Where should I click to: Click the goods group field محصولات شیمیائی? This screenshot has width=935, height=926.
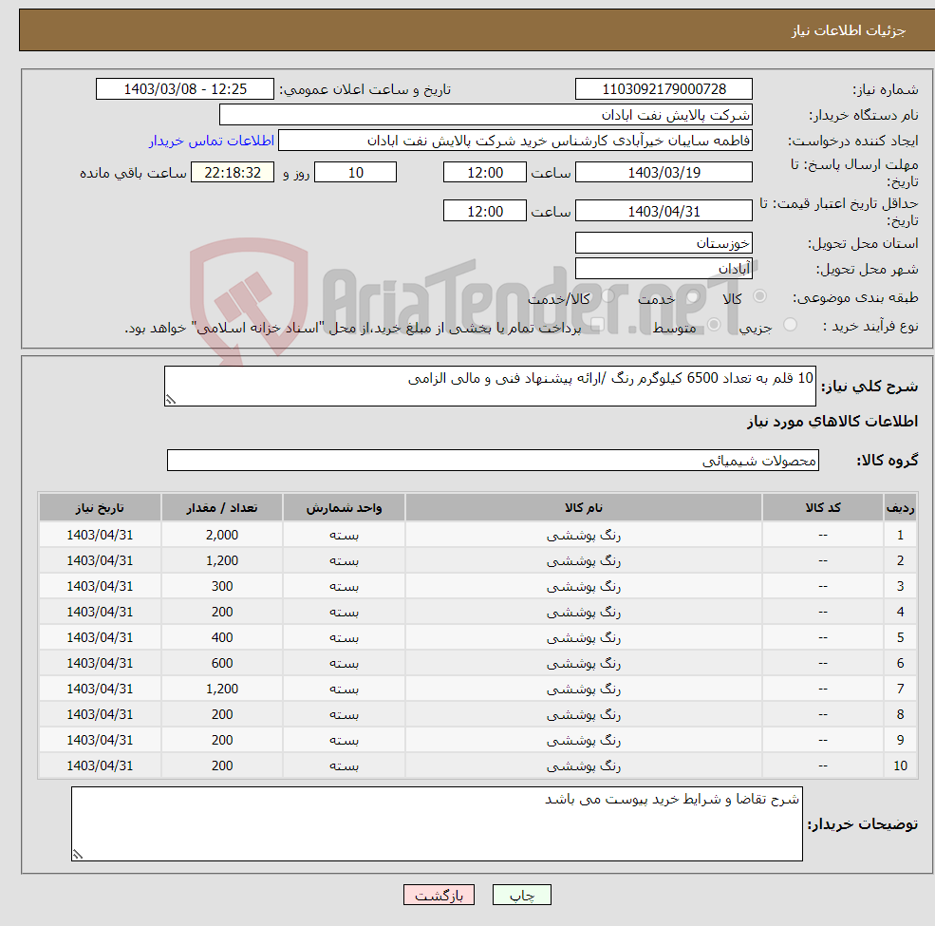click(494, 460)
